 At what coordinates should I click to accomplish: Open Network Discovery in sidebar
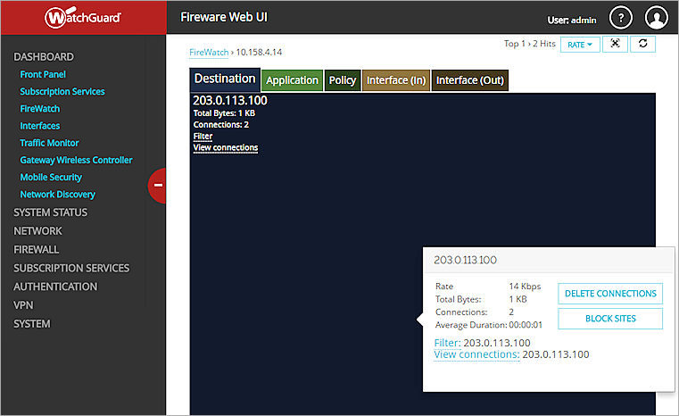(x=58, y=195)
